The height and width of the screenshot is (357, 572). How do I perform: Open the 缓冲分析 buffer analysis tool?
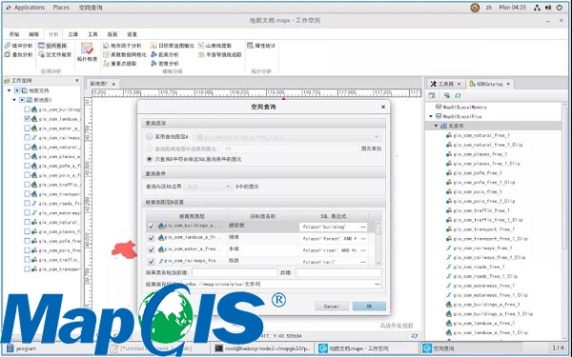point(18,46)
